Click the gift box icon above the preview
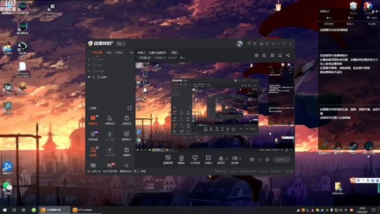 256,55
